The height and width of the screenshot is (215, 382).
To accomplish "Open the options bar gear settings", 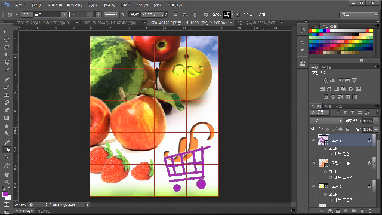I will click(x=206, y=14).
